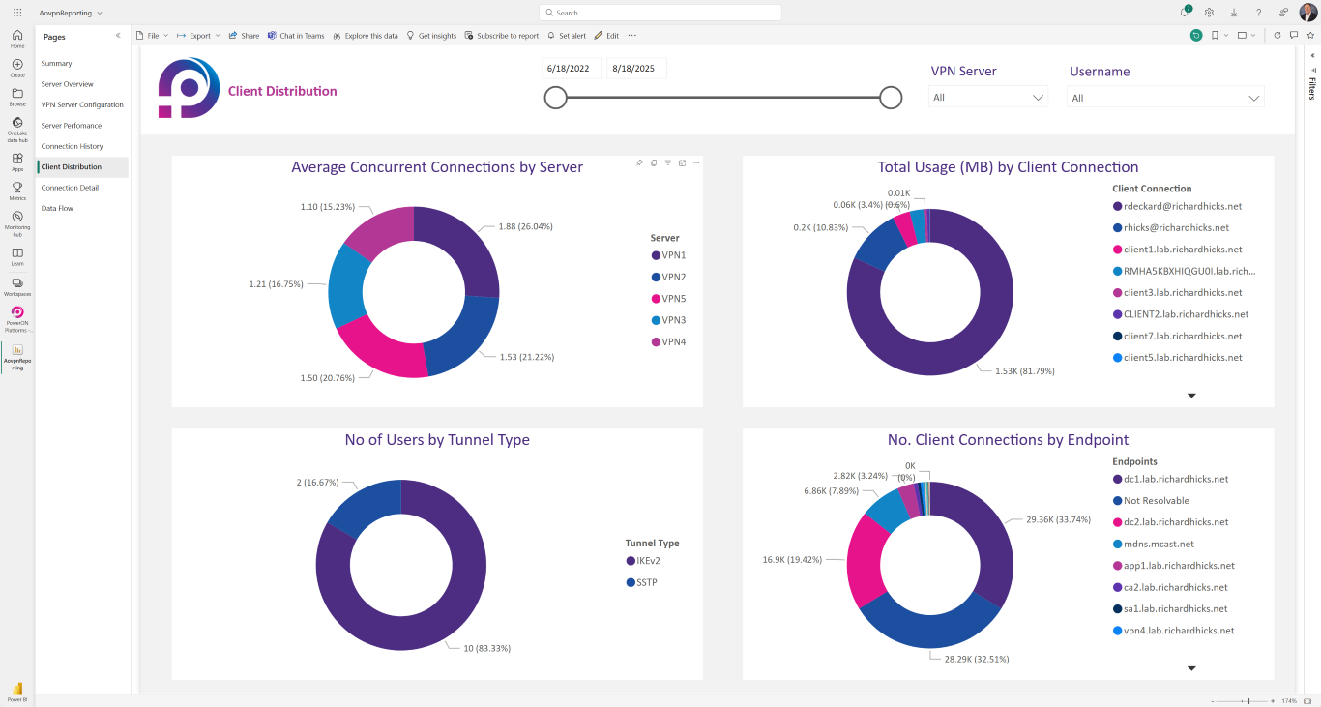Open the Get insights feature
The width and height of the screenshot is (1321, 707).
point(430,35)
